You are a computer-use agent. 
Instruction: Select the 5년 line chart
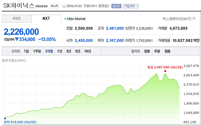click(x=78, y=51)
